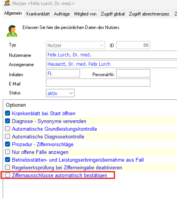Uncheck Diagnose - Synonyme verwenden
Screen dimensions: 177x198
point(8,121)
